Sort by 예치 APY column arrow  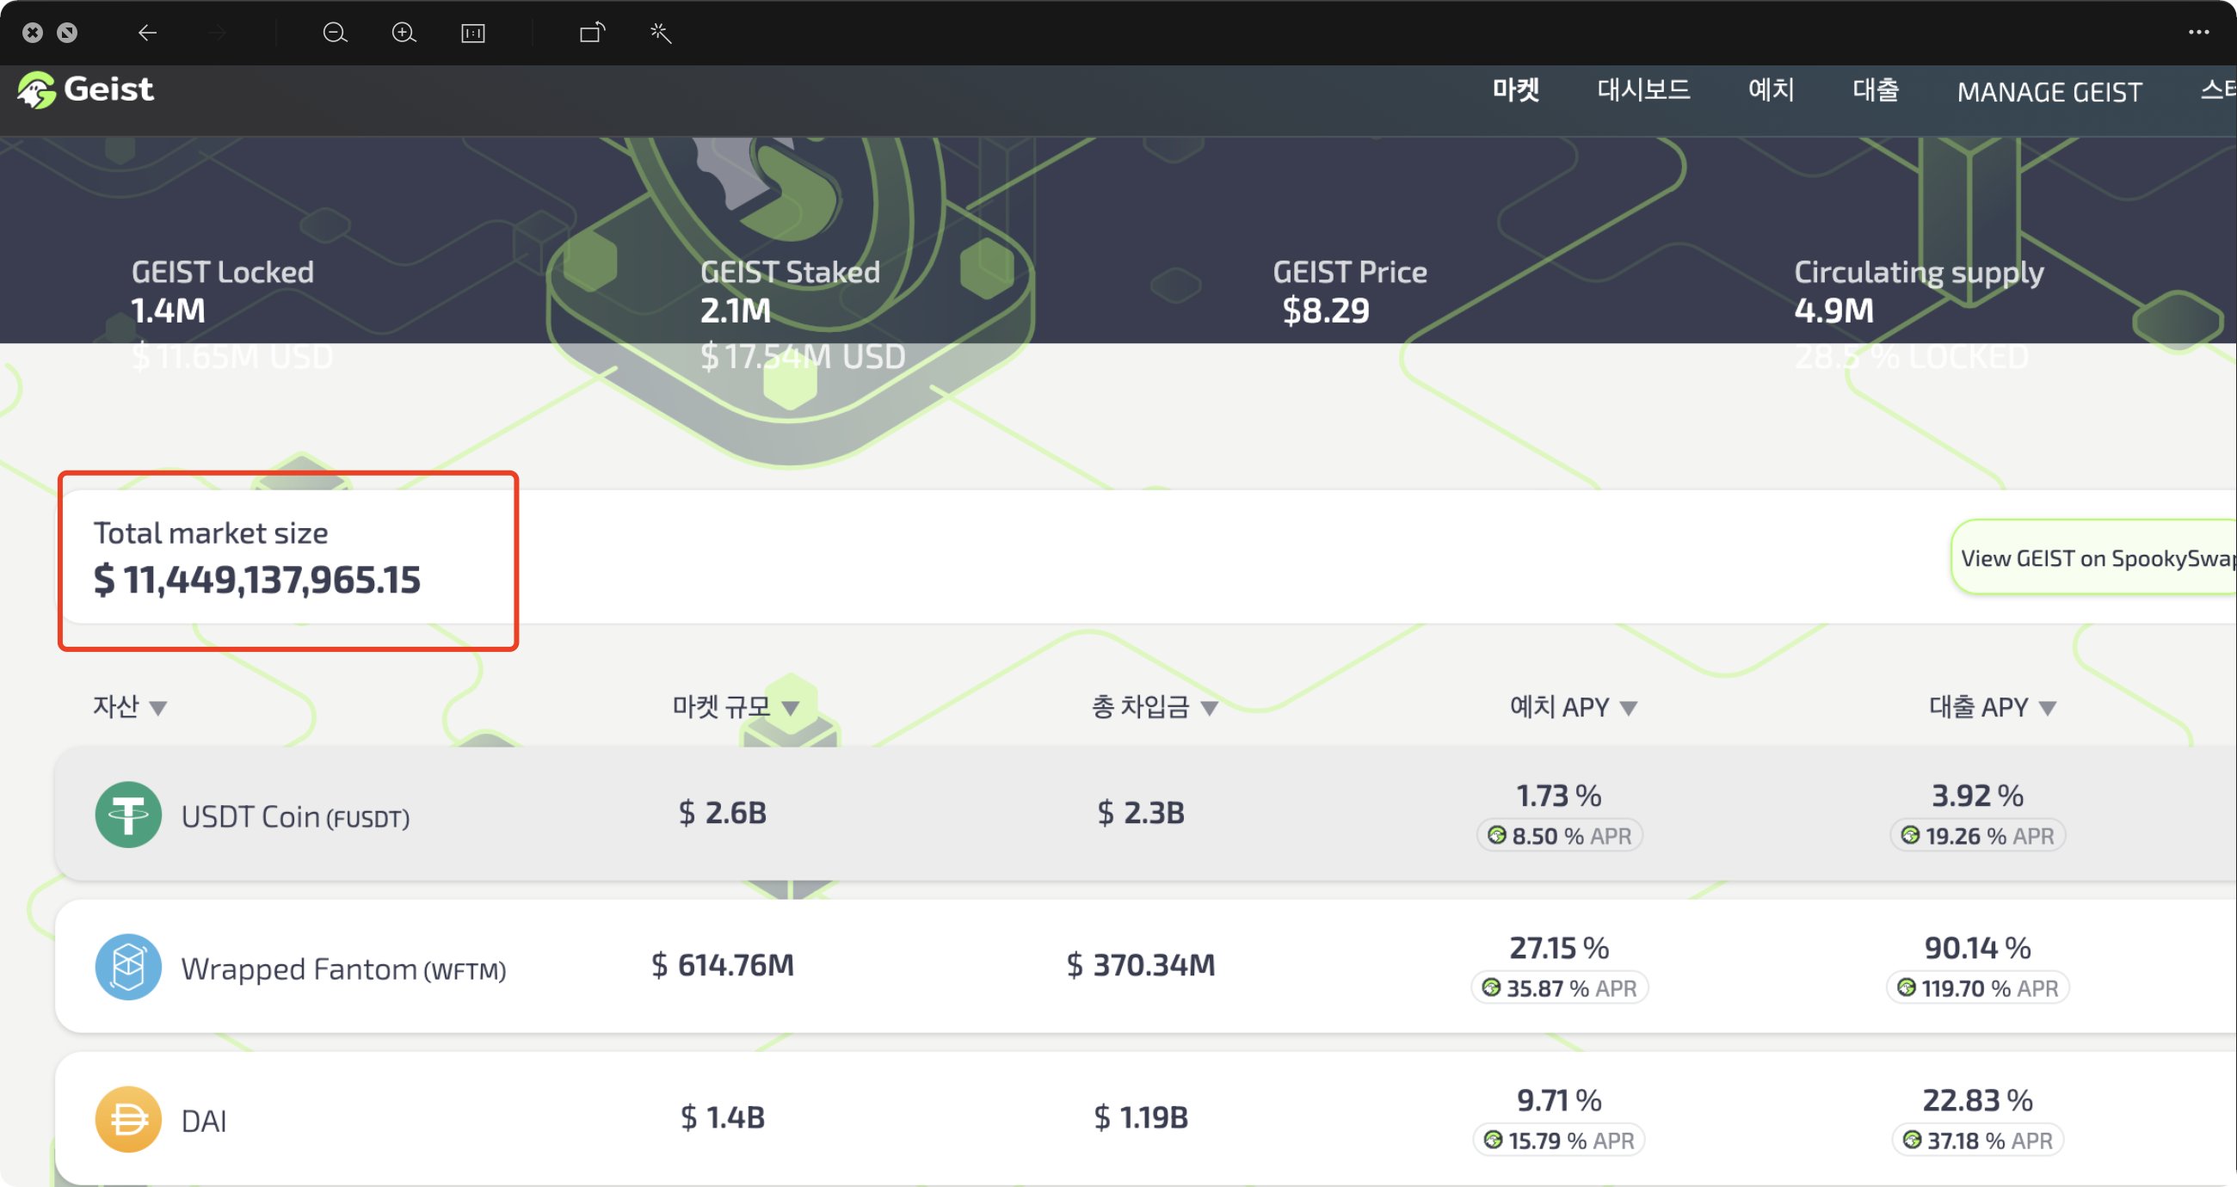point(1629,709)
